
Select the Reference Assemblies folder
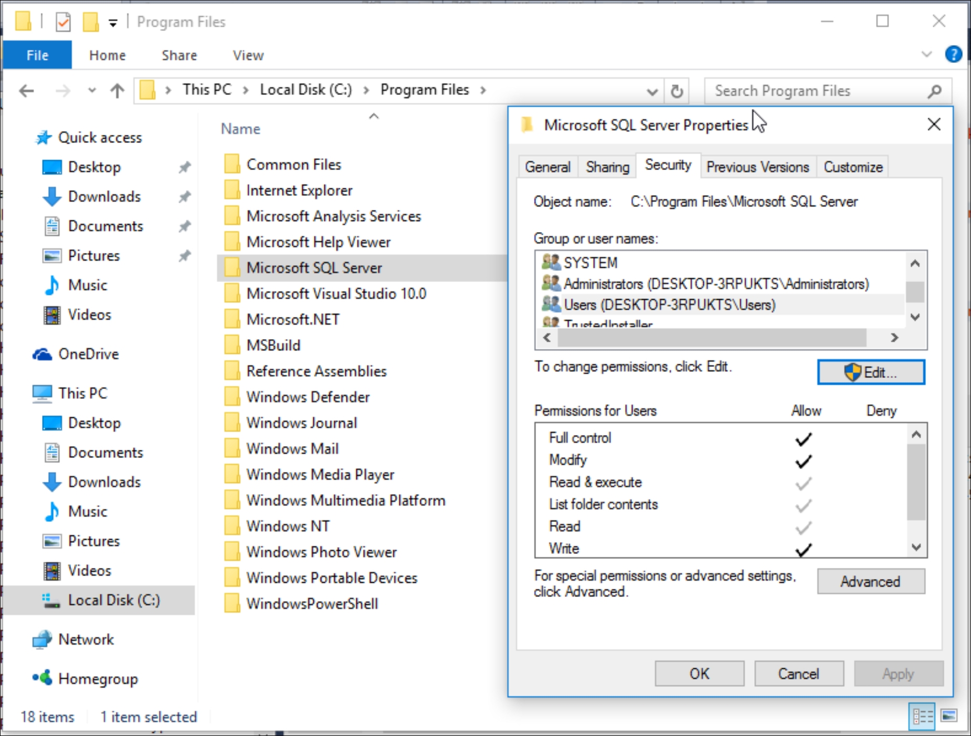pos(305,371)
